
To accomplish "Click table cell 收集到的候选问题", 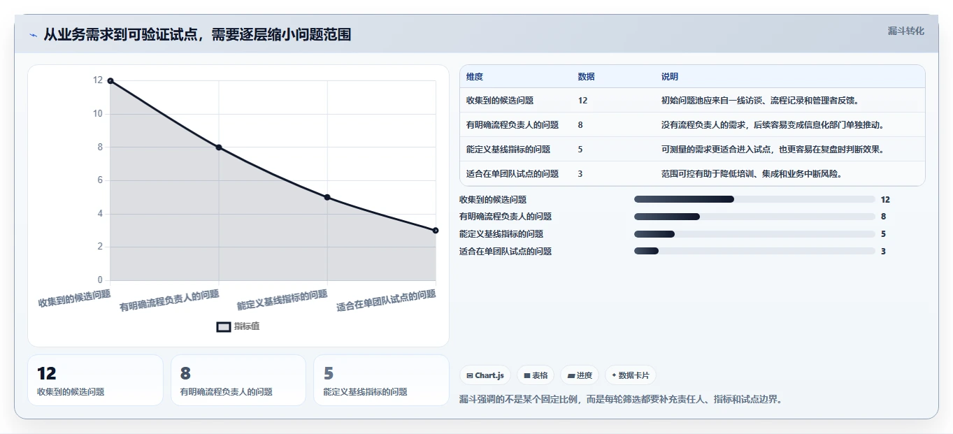I will coord(500,101).
